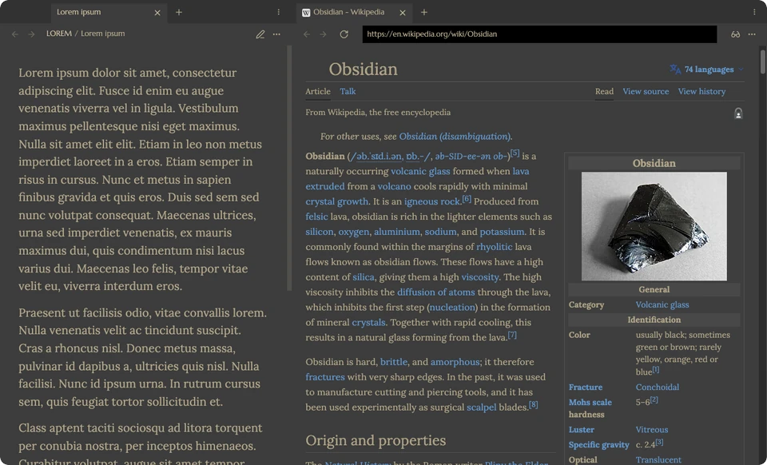Image resolution: width=767 pixels, height=465 pixels.
Task: Open Obsidian (disambiguation) link
Action: click(455, 137)
